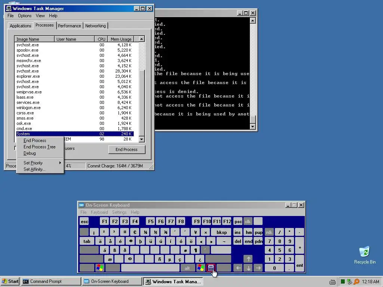383x287 pixels.
Task: Click the copyright symbol key on On-Screen Keyboard
Action: pos(130,259)
